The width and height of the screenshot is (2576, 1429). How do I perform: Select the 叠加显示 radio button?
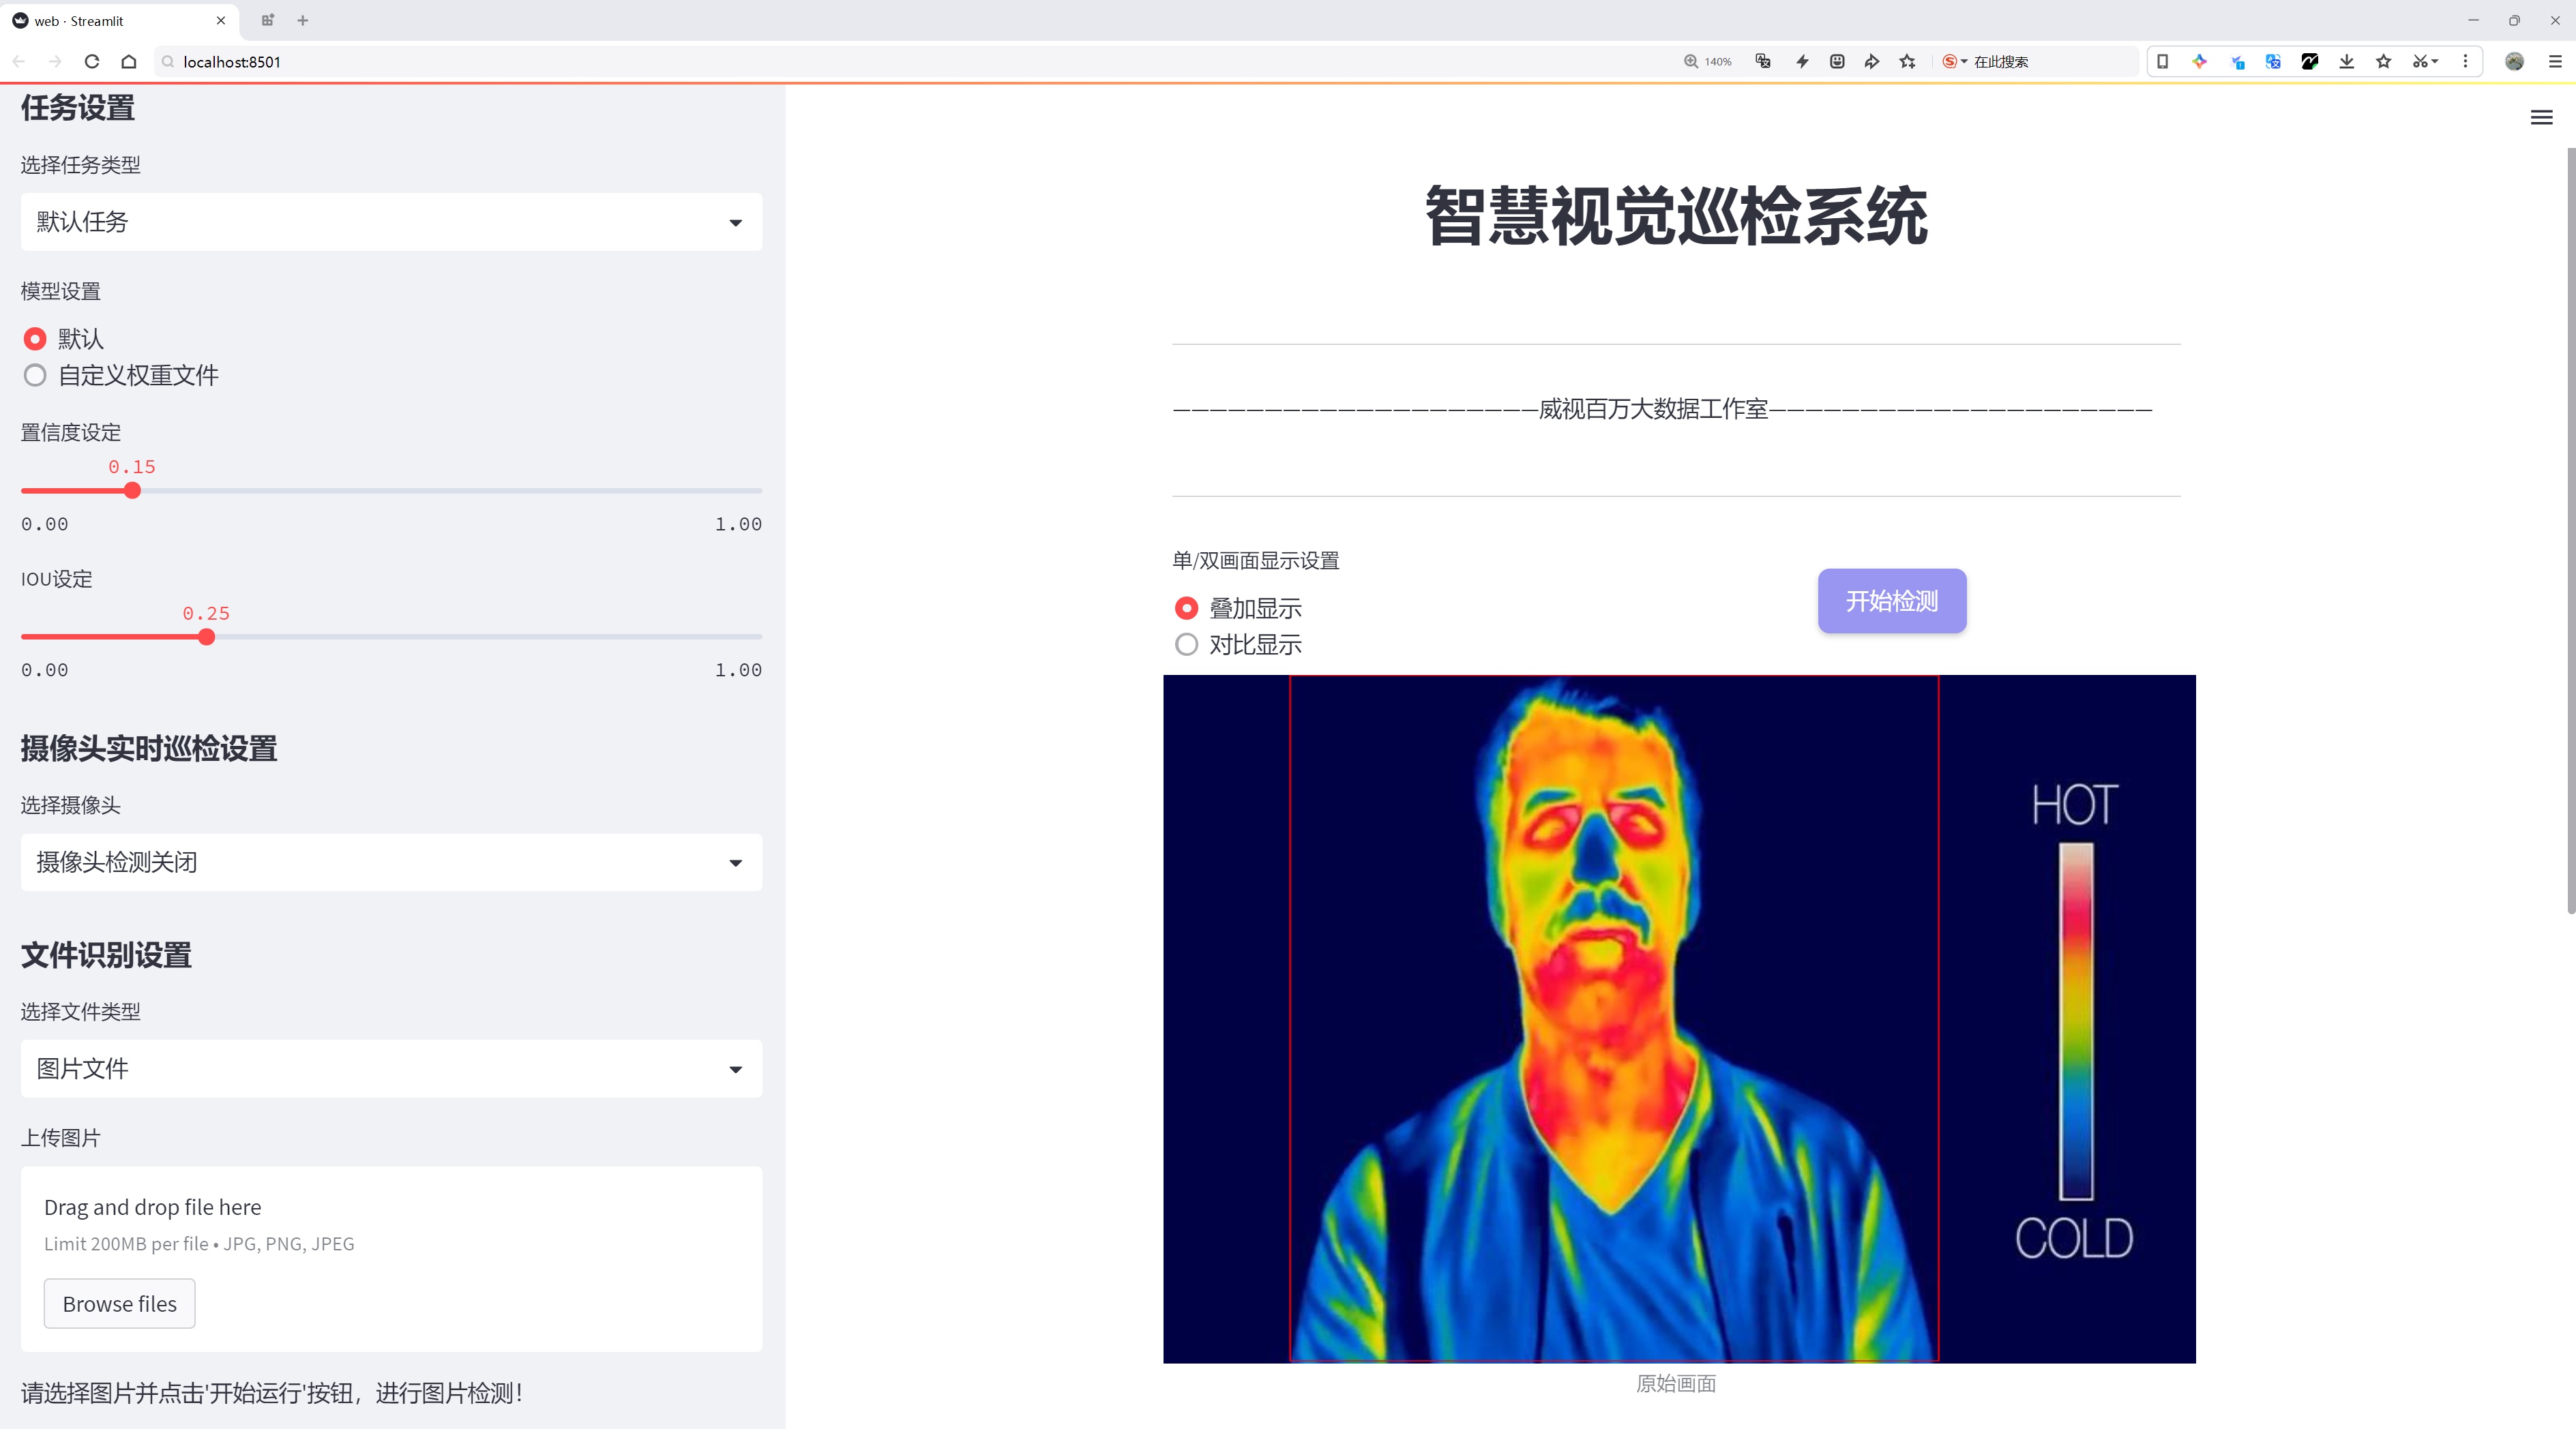point(1186,609)
